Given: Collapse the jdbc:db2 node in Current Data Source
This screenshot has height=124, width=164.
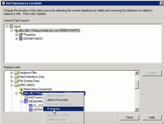Looking at the screenshot, I should pyautogui.click(x=11, y=31).
